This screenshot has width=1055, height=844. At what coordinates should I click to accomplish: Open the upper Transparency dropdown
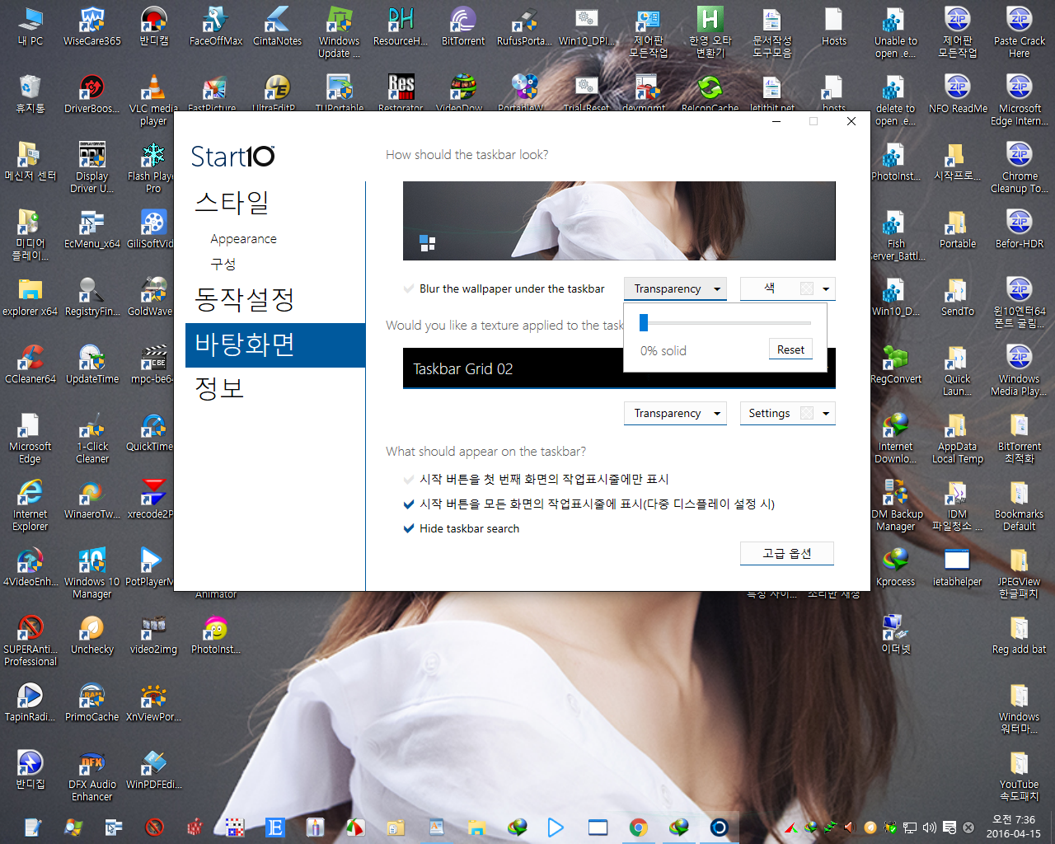click(x=675, y=288)
